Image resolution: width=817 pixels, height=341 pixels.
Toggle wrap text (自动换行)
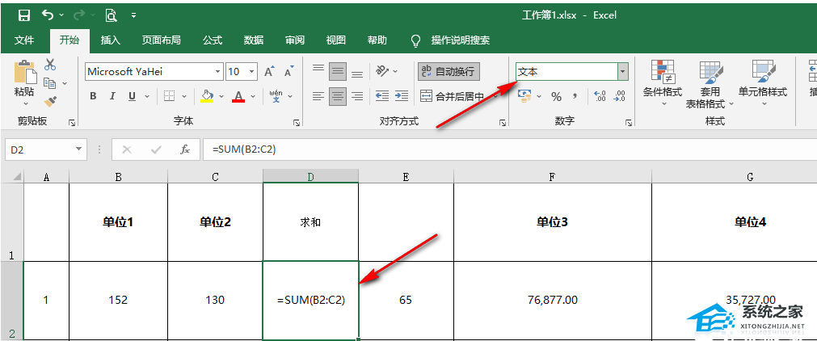tap(449, 71)
